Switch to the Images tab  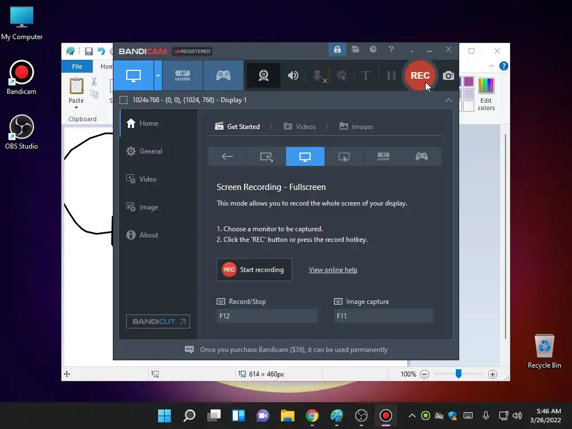[x=356, y=127]
